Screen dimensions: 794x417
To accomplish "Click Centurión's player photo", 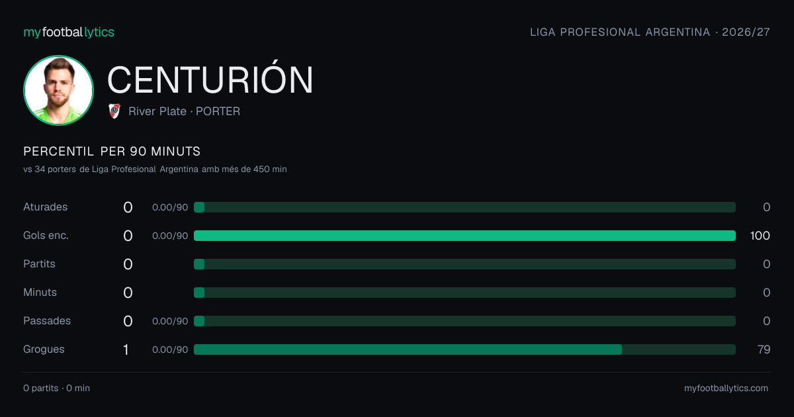I will [x=58, y=90].
